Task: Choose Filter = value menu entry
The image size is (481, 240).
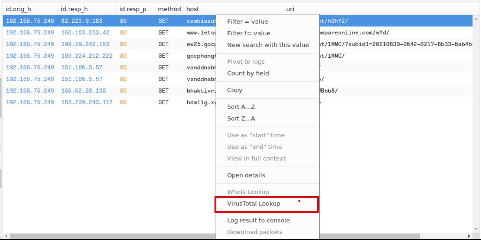Action: (x=247, y=22)
